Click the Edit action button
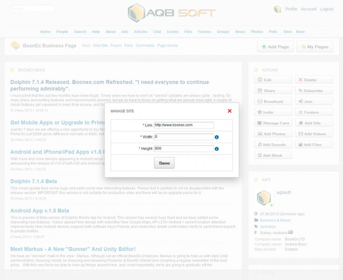The height and width of the screenshot is (280, 343). [x=273, y=80]
